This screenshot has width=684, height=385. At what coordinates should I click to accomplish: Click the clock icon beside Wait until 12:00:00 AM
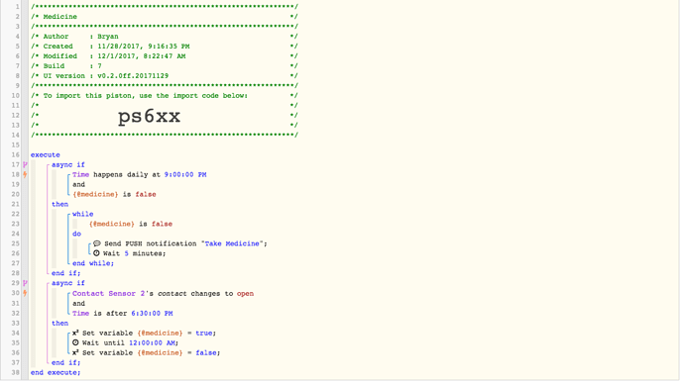pos(75,342)
